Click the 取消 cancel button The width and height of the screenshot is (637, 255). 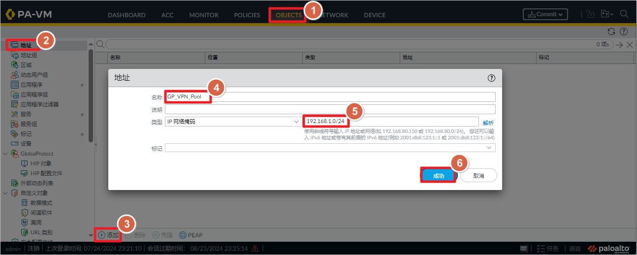tap(478, 176)
